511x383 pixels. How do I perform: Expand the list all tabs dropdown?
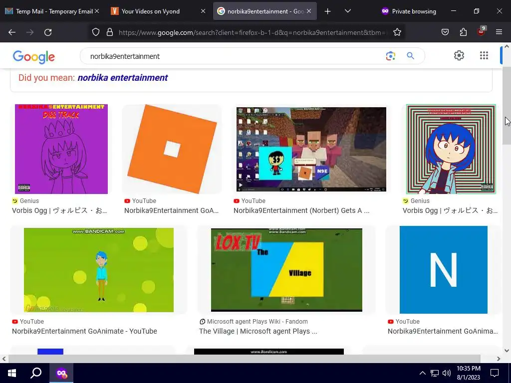pos(348,11)
